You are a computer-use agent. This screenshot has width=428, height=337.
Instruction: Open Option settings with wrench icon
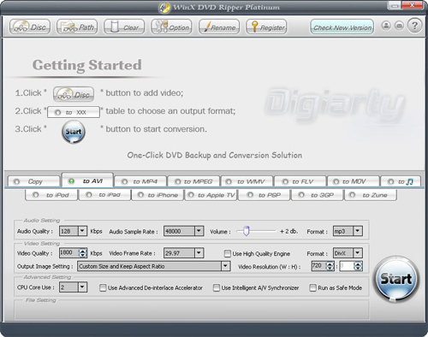(171, 27)
